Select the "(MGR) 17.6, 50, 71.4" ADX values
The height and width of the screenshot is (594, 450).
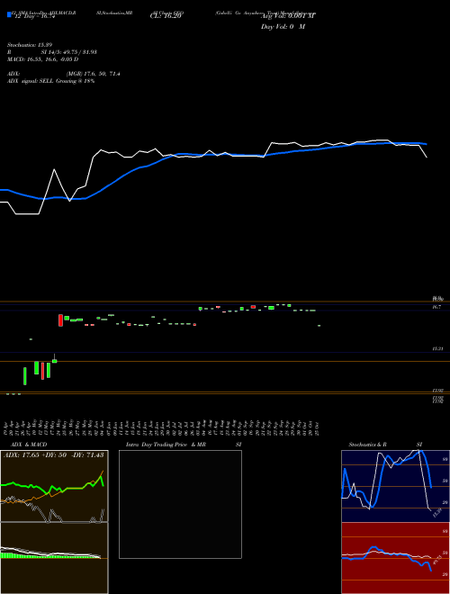click(x=94, y=74)
